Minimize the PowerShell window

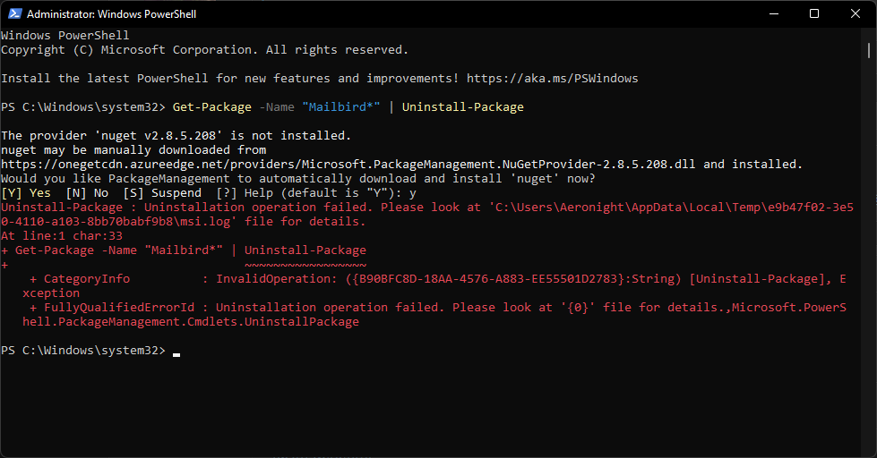coord(772,13)
